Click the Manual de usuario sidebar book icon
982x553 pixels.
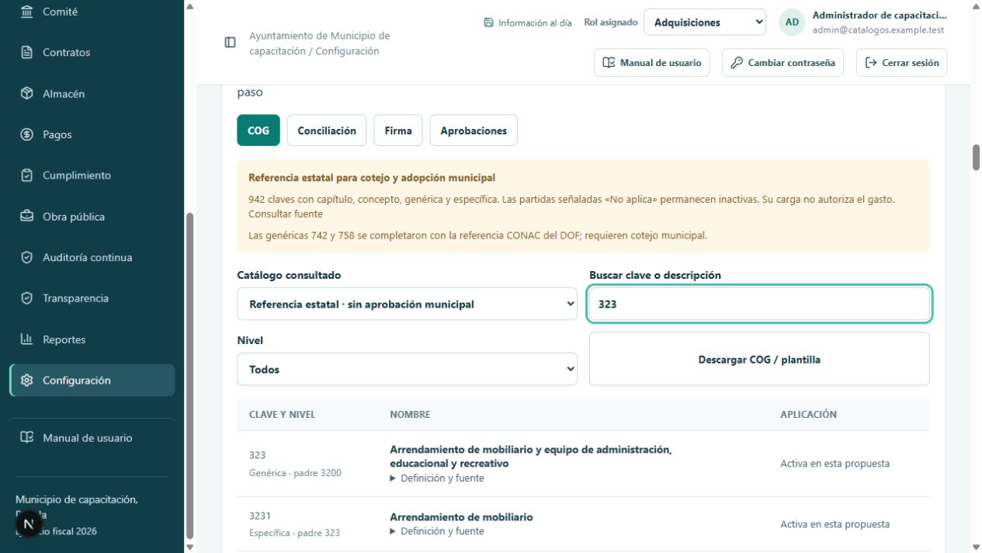27,438
